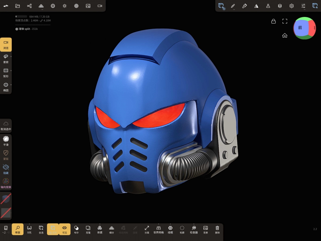Open the disabled alpha thumbnail slot
This screenshot has height=241, width=321.
(x=6, y=199)
